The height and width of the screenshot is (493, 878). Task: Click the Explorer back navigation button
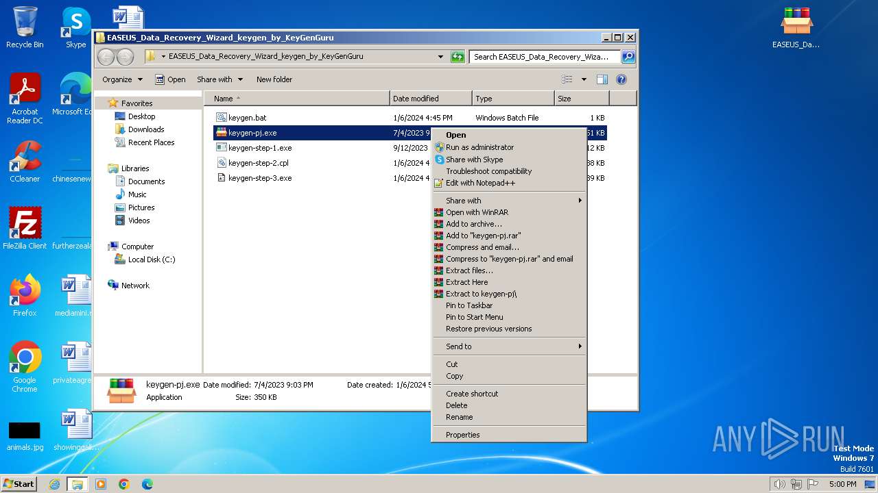tap(106, 57)
